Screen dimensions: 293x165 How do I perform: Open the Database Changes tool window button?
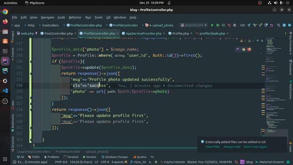(x=114, y=157)
